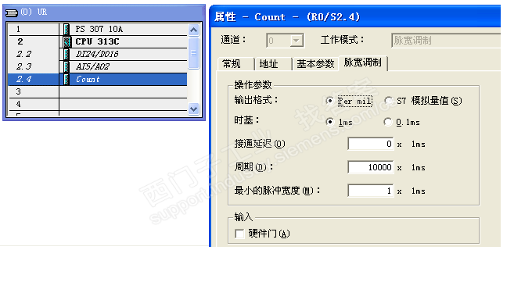Enable the 硬件门 hardware gate checkbox
532x300 pixels.
click(x=239, y=234)
